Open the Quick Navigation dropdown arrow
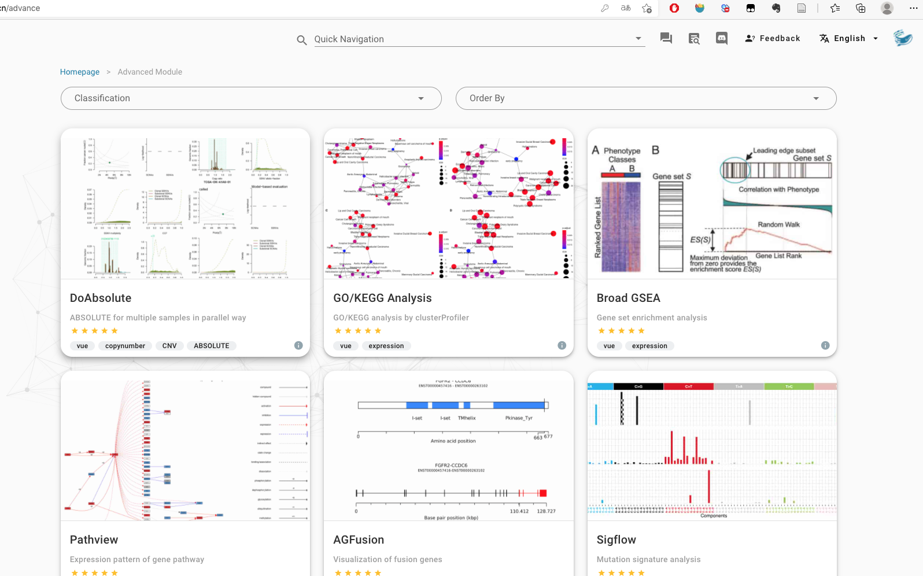Viewport: 923px width, 576px height. pos(638,39)
